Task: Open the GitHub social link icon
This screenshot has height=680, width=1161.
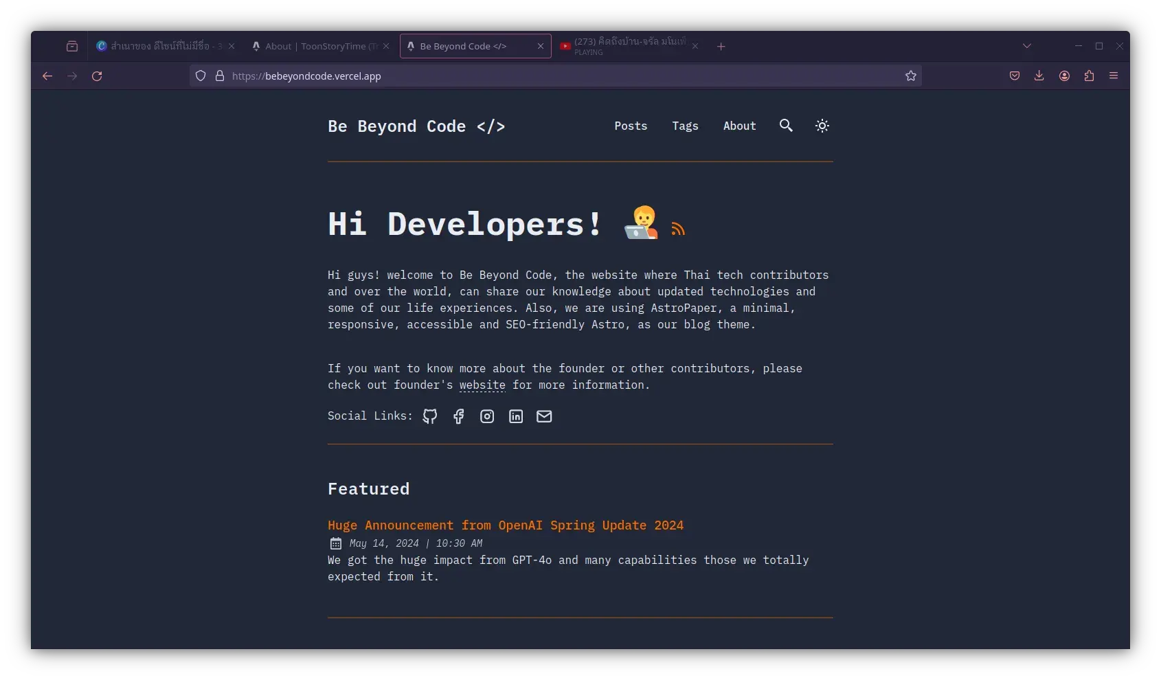Action: [430, 416]
